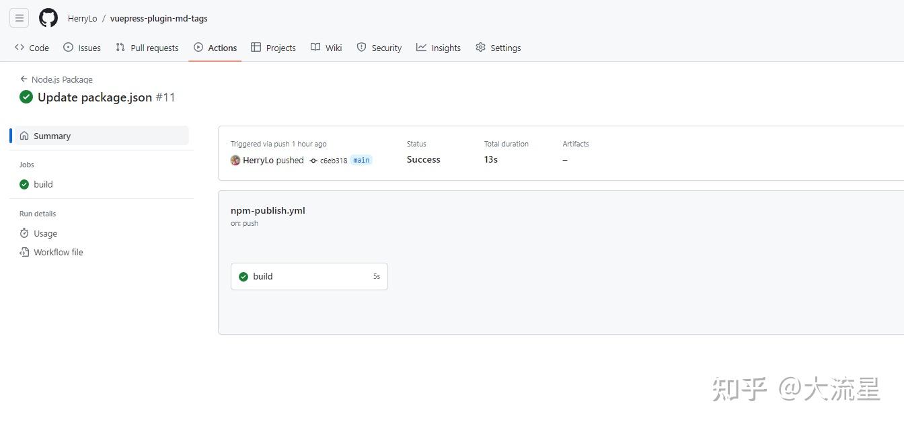Click the GitHub octocat logo
Viewport: 904px width, 426px height.
[x=48, y=17]
